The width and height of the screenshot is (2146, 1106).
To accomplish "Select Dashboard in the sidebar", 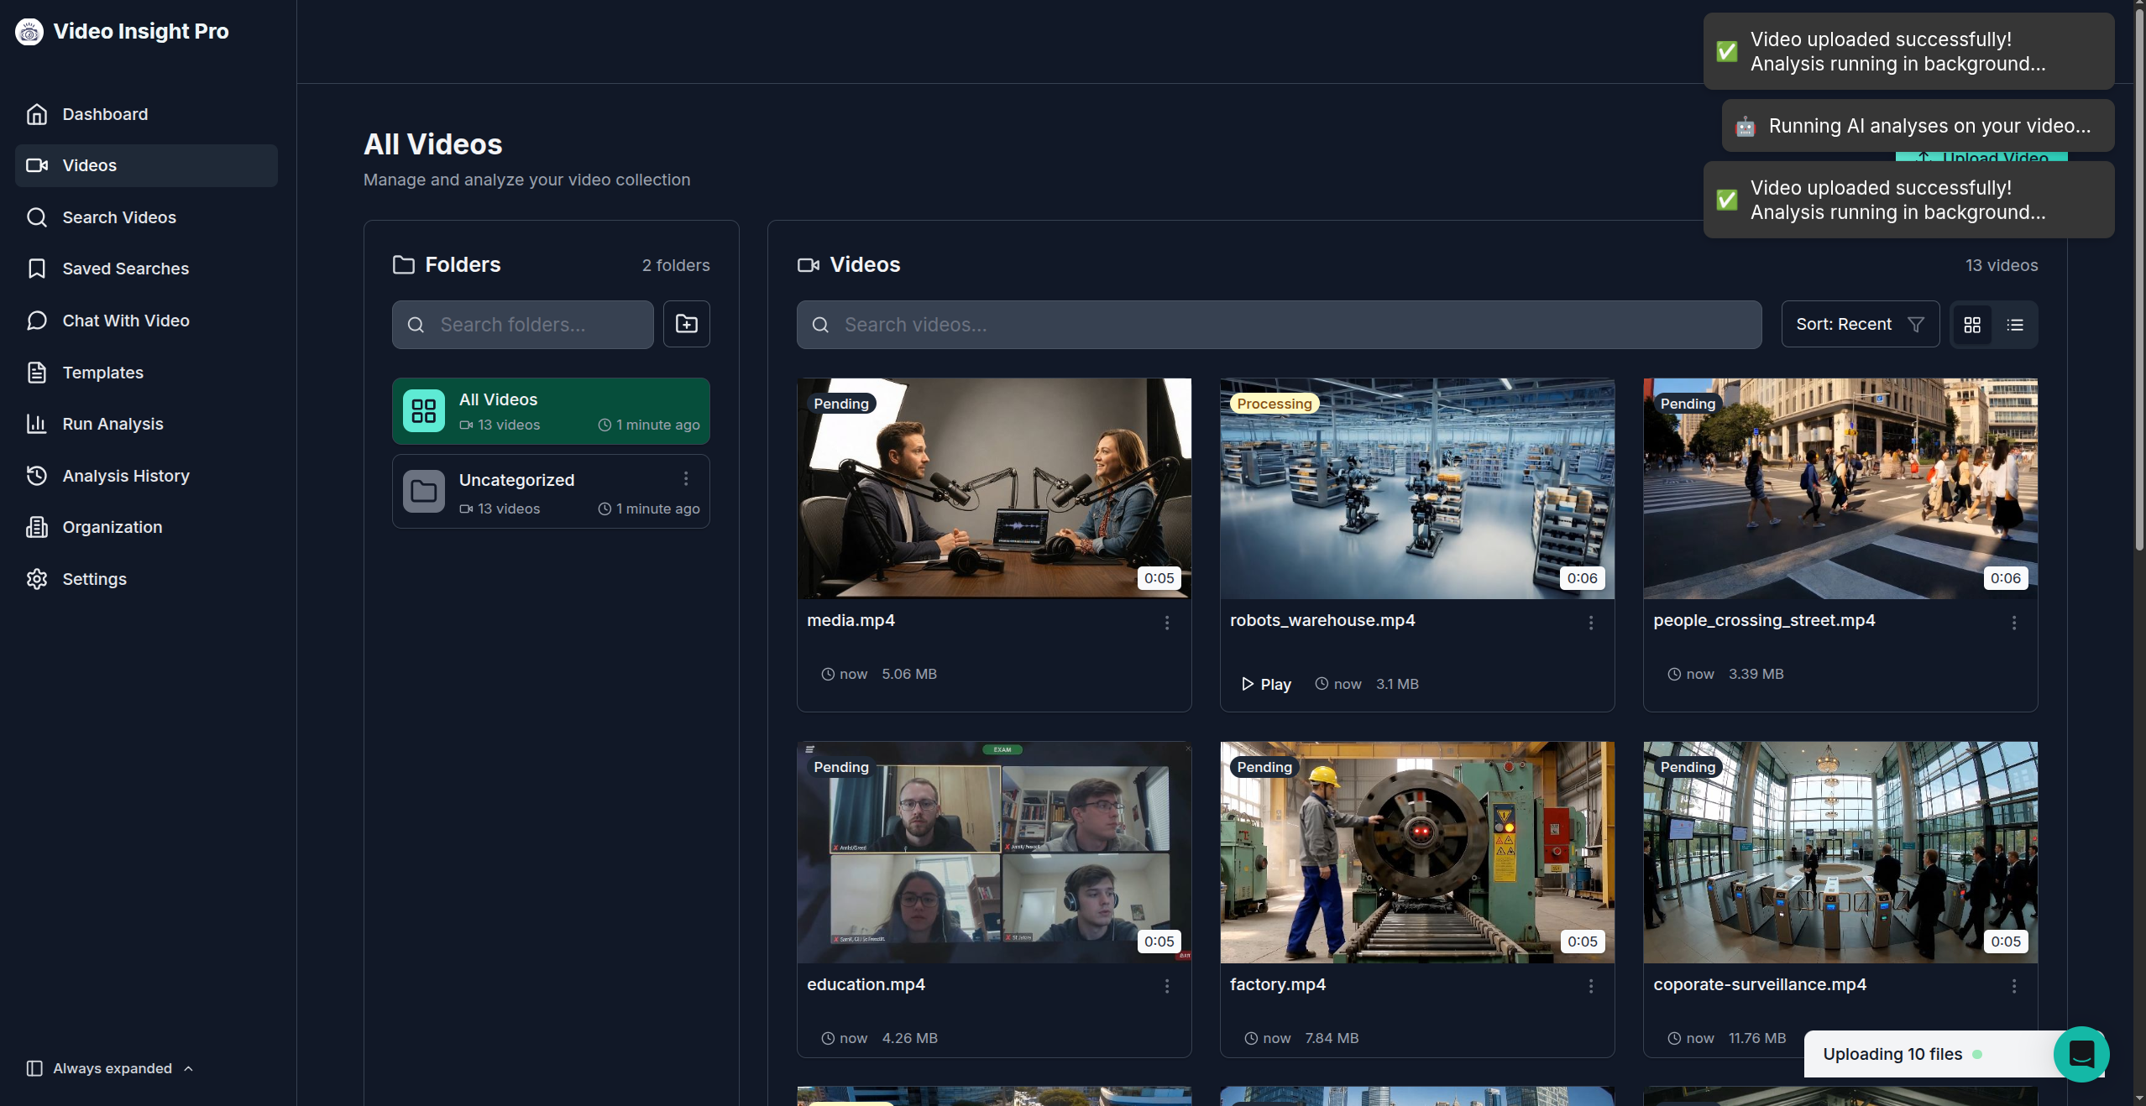I will (105, 114).
